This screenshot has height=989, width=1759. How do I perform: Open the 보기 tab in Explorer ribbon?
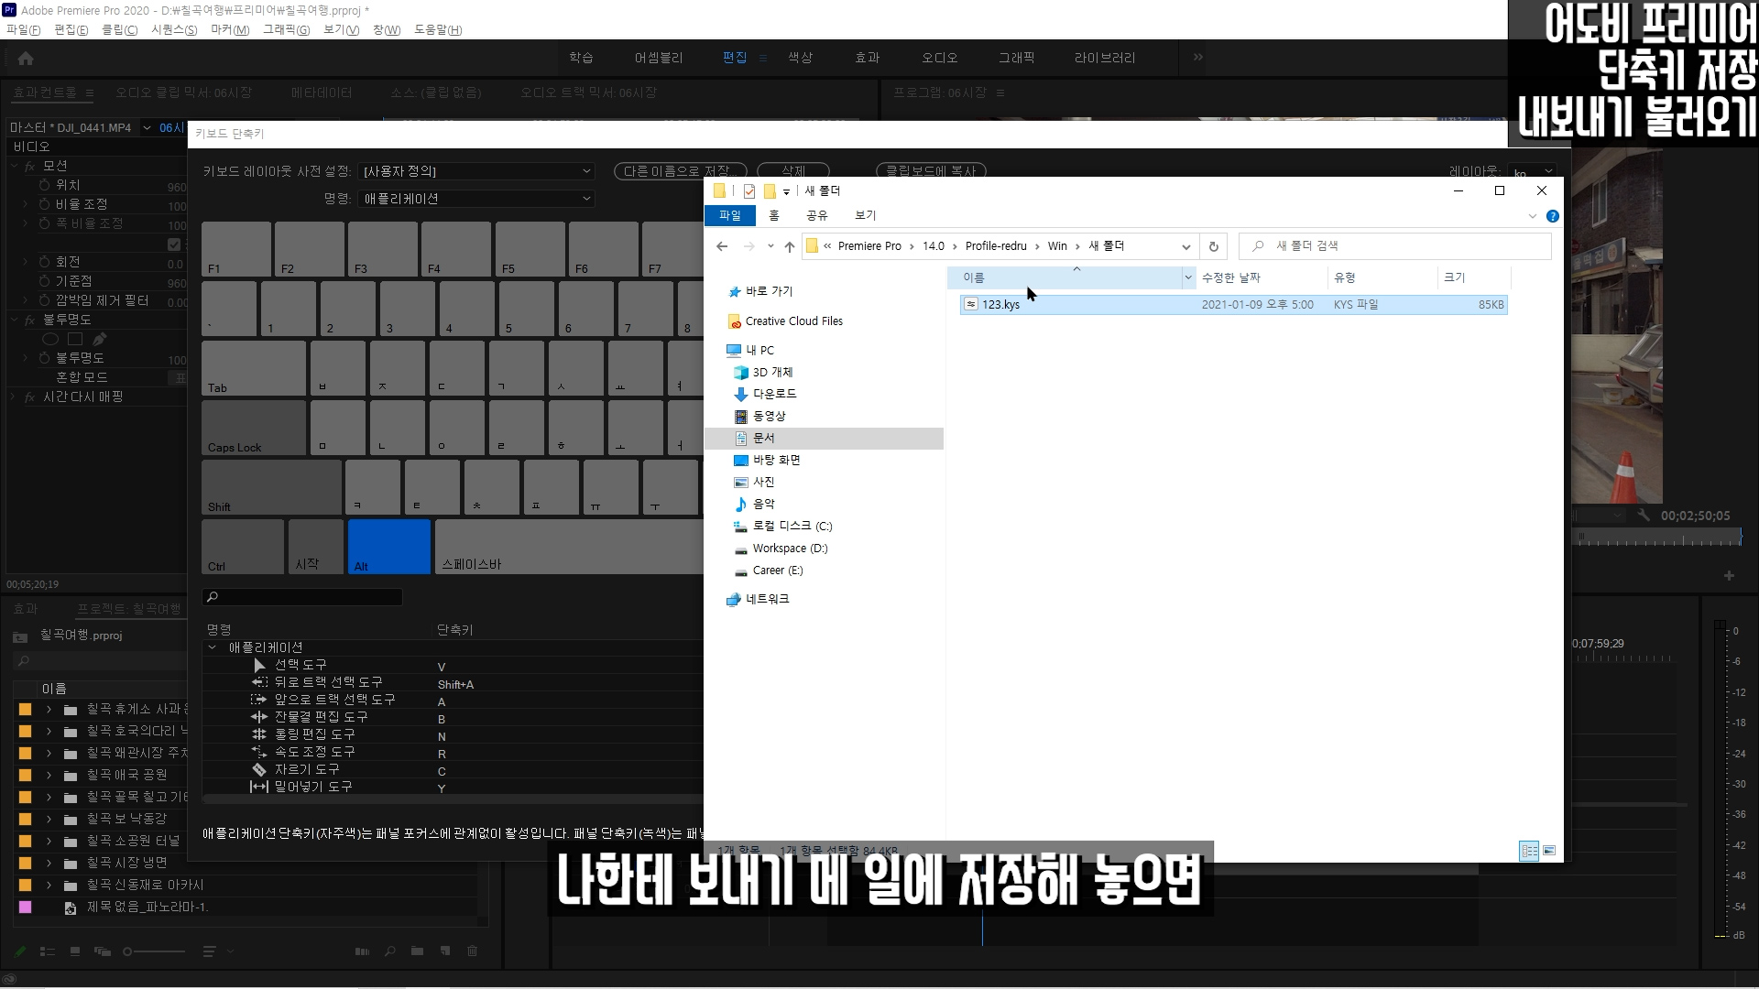(865, 215)
